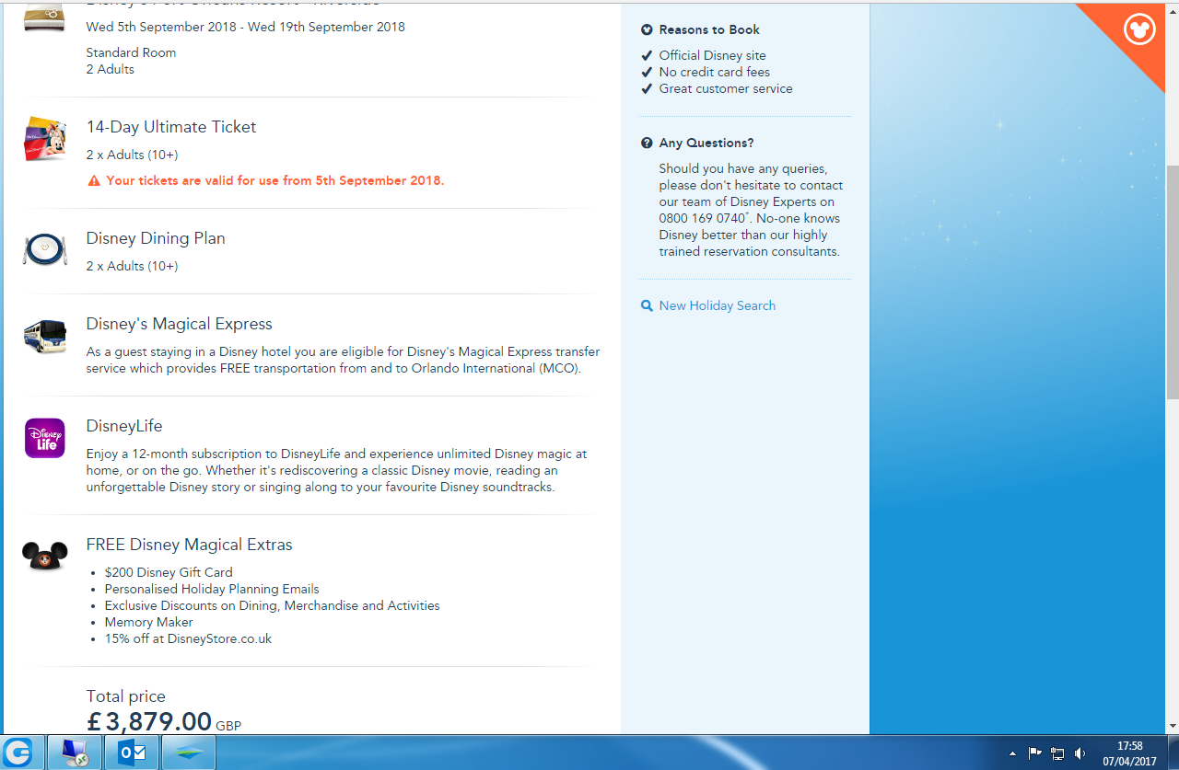The height and width of the screenshot is (770, 1179).
Task: Click 2 x Adults (10+) under Ultimate Ticket
Action: click(x=133, y=155)
